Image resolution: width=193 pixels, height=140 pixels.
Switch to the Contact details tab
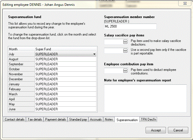[x=15, y=119]
